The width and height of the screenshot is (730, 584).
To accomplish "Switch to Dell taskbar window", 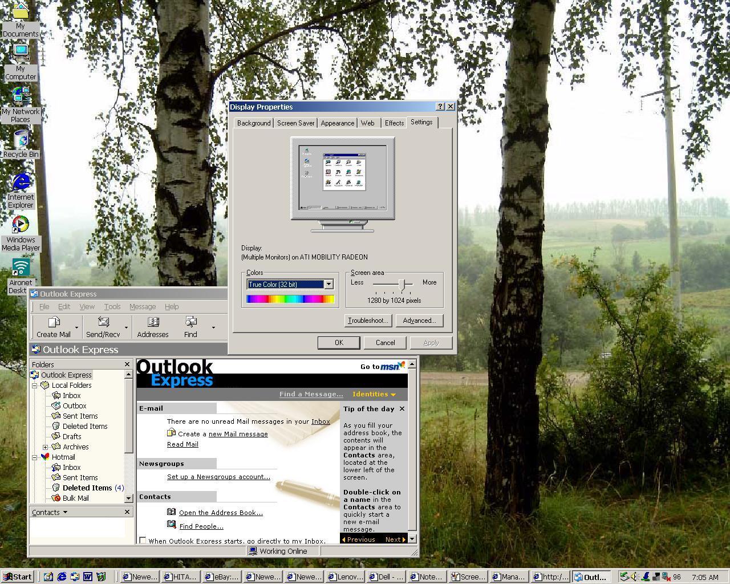I will (x=387, y=577).
